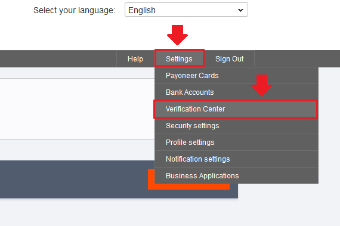Go to Security settings
This screenshot has width=340, height=226.
[x=236, y=126]
